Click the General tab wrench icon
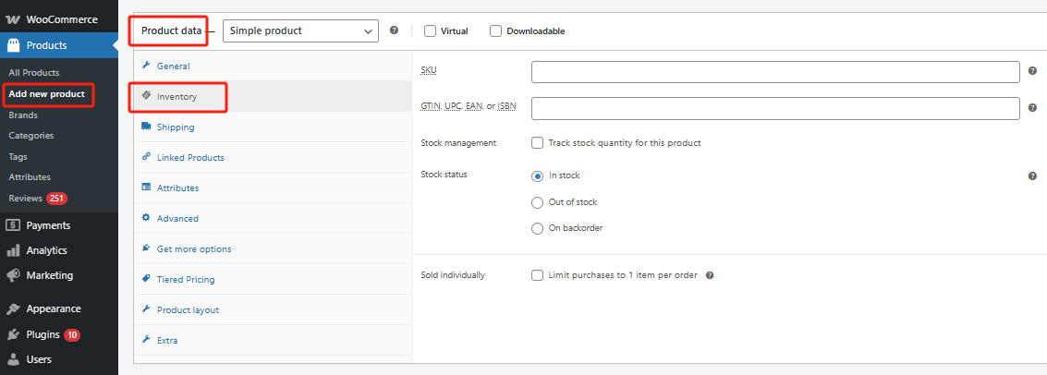This screenshot has height=375, width=1047. (x=146, y=67)
